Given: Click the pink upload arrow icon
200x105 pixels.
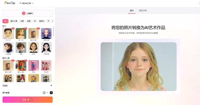Looking at the screenshot, I should (x=23, y=13).
